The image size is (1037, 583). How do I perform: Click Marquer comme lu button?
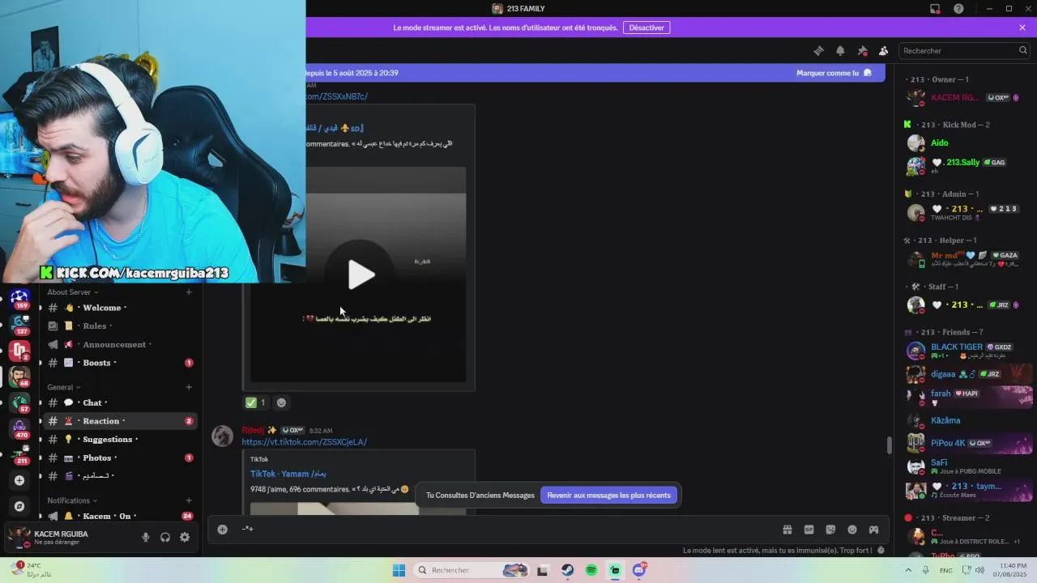coord(834,73)
